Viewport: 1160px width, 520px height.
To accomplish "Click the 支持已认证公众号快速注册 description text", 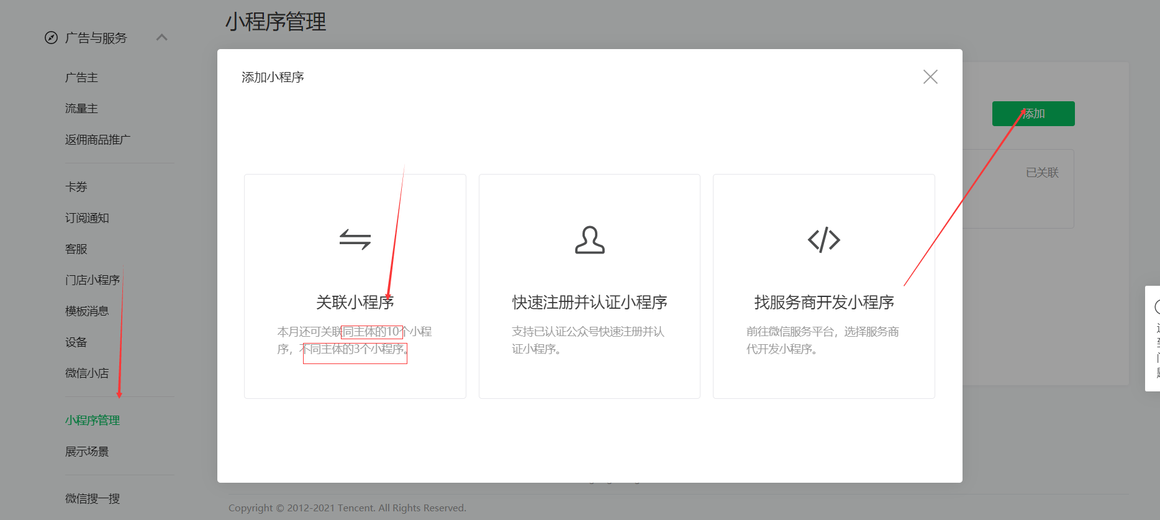I will (588, 340).
